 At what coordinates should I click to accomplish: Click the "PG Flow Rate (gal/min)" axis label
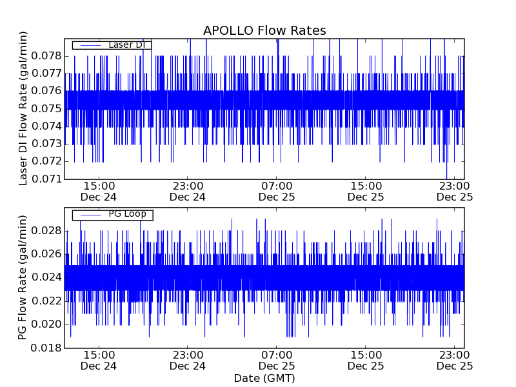pyautogui.click(x=22, y=277)
